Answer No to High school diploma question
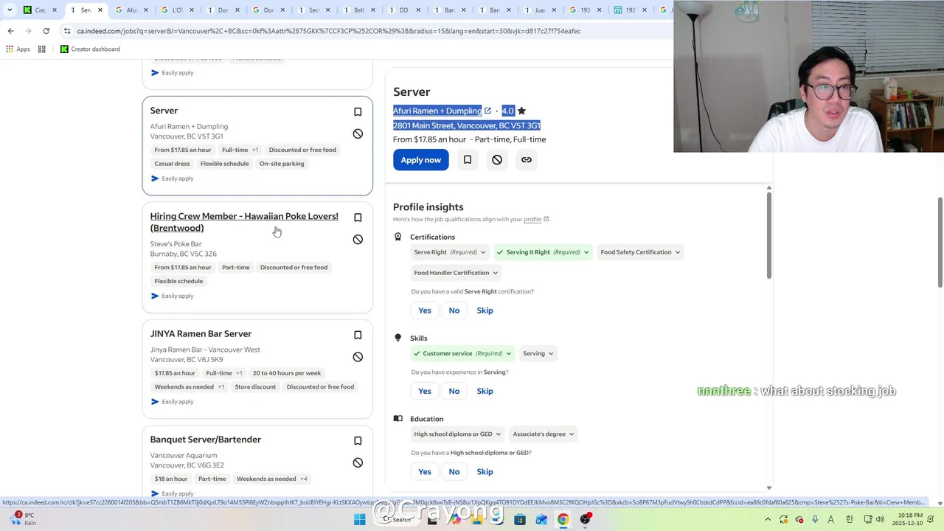This screenshot has width=944, height=531. point(454,472)
